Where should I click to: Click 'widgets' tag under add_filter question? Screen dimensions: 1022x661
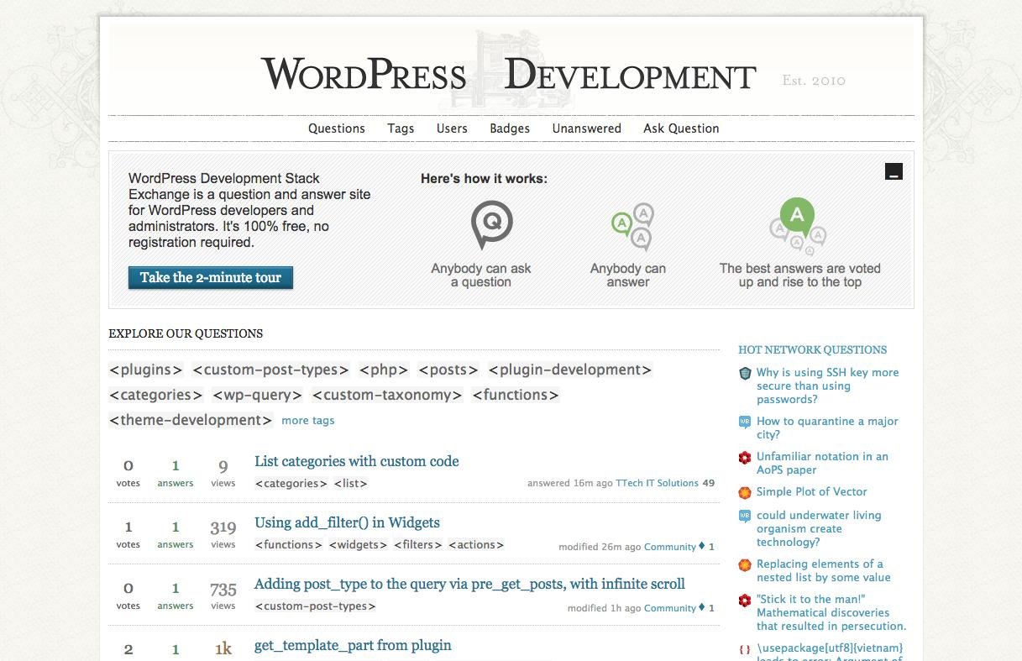359,545
